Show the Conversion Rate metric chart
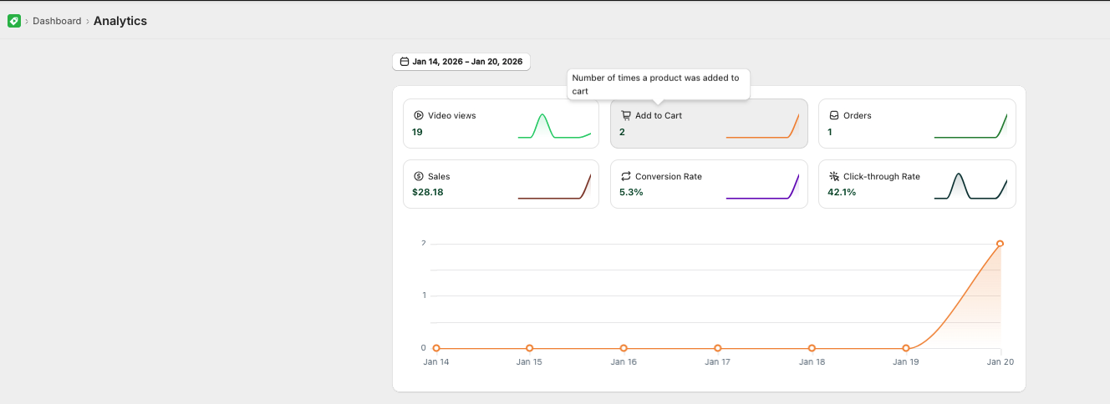Viewport: 1110px width, 404px height. (x=709, y=184)
